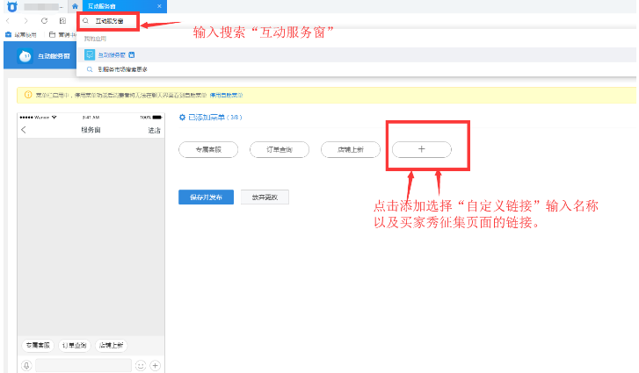Click the teal 互动服务窗 app icon in suggestions
This screenshot has width=639, height=373.
pyautogui.click(x=90, y=54)
